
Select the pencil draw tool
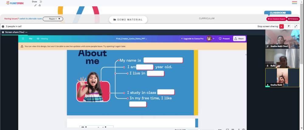[x=35, y=5]
